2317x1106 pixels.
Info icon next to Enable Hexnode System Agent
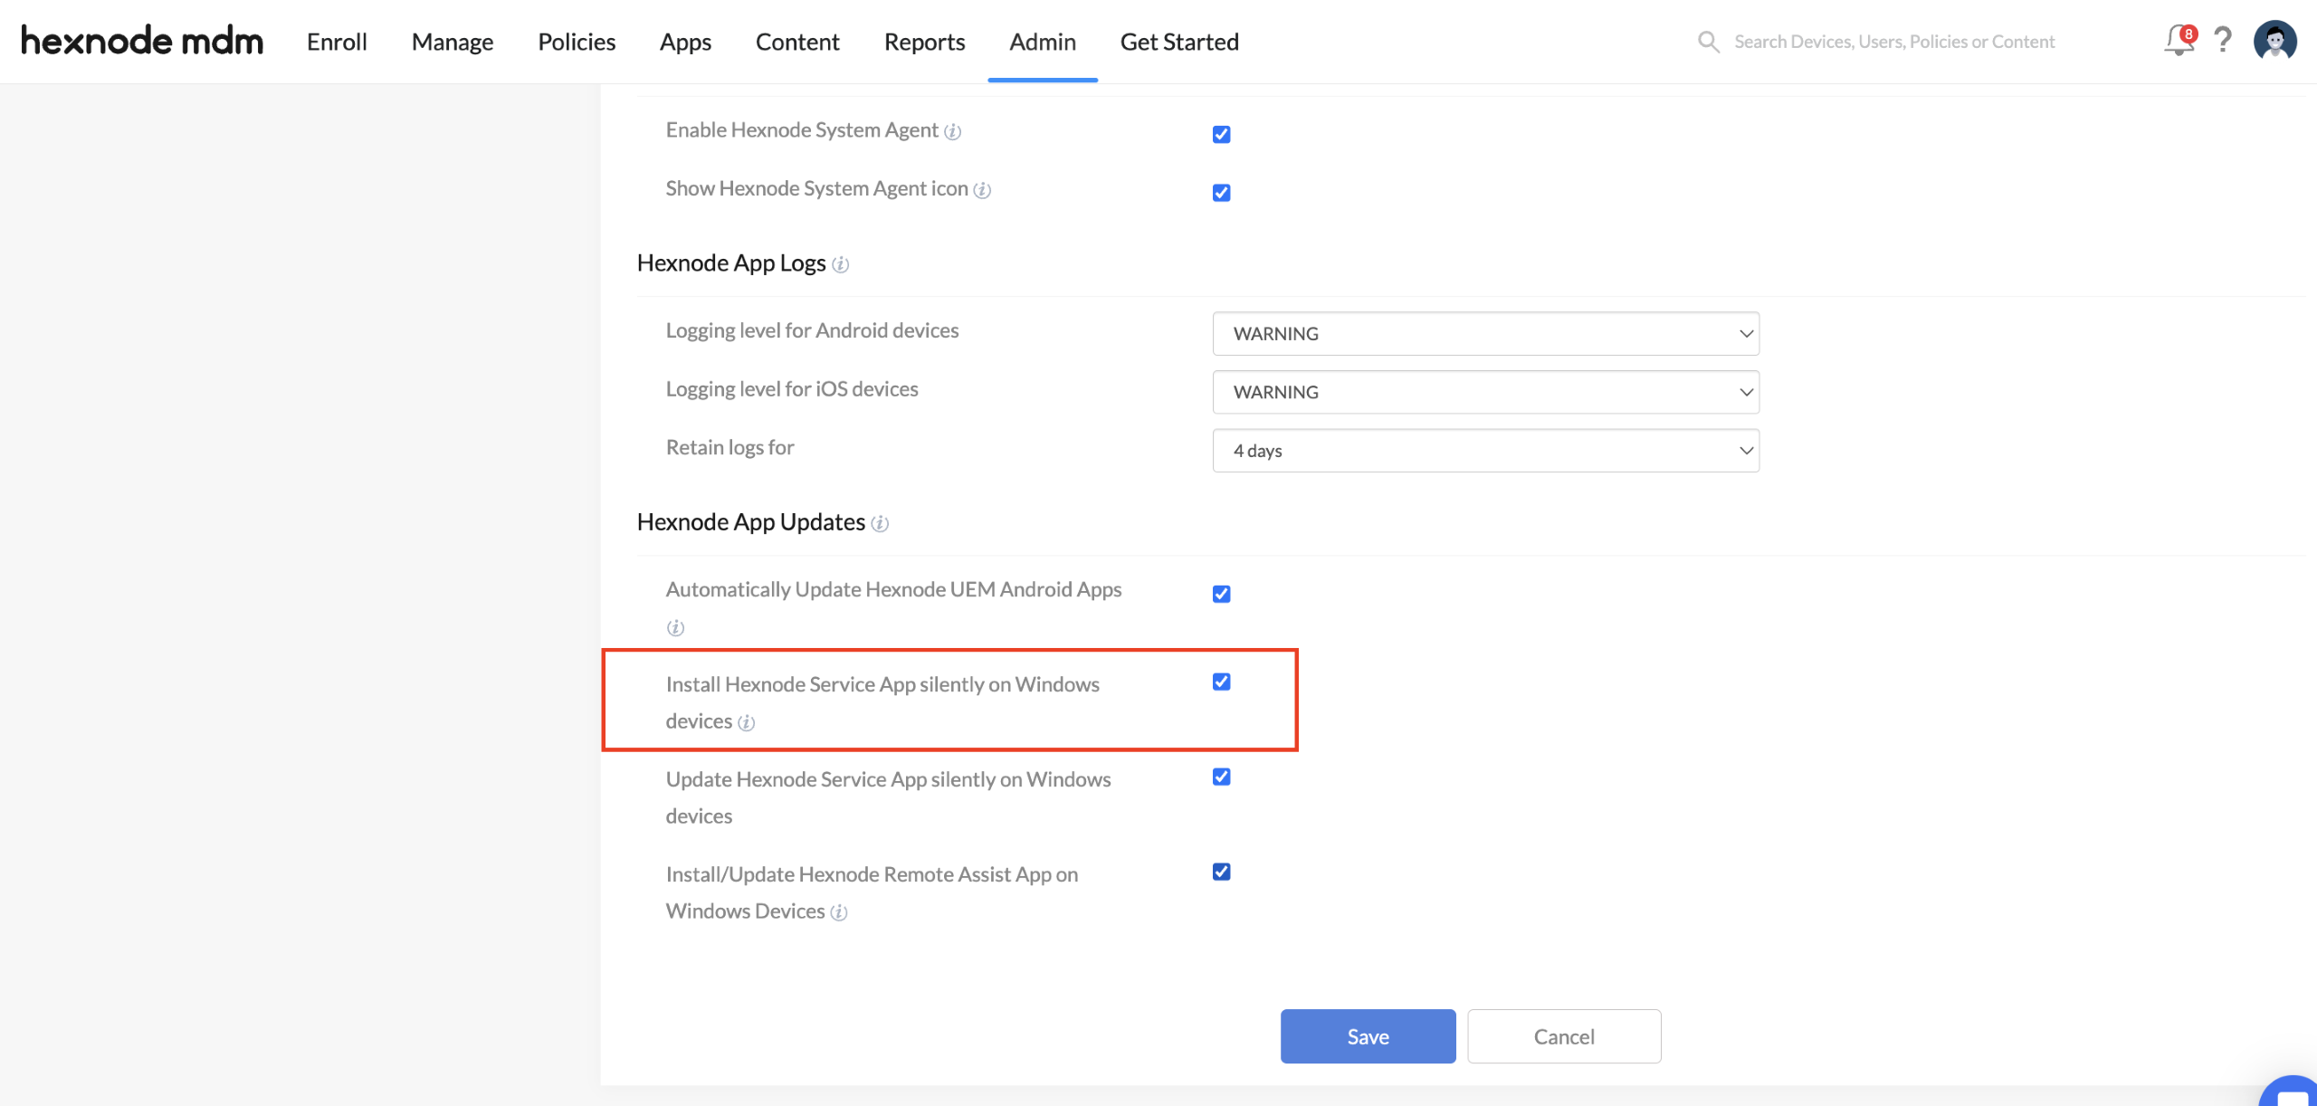(952, 132)
